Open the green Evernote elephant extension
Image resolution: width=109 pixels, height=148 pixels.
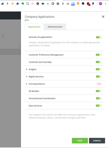pyautogui.click(x=23, y=4)
